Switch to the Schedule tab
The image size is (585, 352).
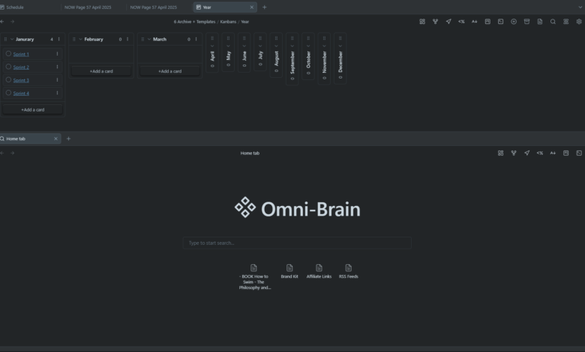tap(15, 7)
